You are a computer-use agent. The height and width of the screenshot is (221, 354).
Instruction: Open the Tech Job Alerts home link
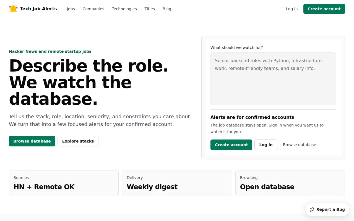coord(33,9)
